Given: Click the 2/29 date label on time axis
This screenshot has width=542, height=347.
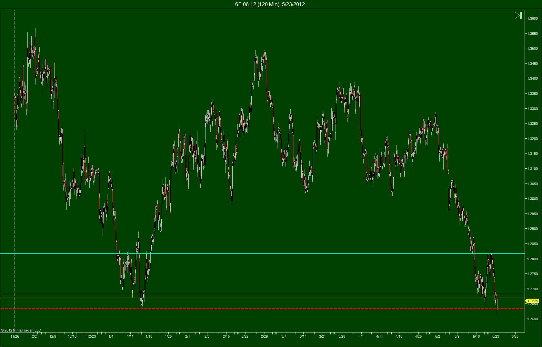Looking at the screenshot, I should [264, 336].
